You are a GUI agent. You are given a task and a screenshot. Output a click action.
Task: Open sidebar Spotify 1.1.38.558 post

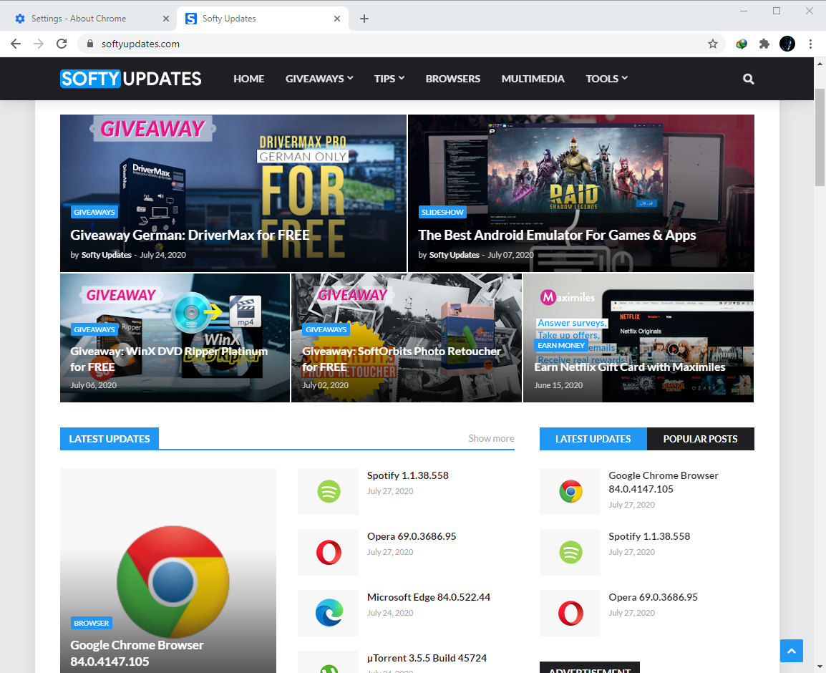point(649,536)
